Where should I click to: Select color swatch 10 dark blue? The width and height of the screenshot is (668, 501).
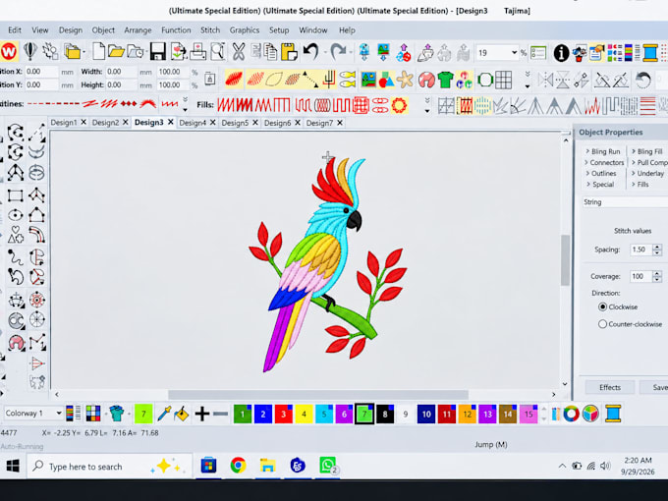click(x=426, y=414)
